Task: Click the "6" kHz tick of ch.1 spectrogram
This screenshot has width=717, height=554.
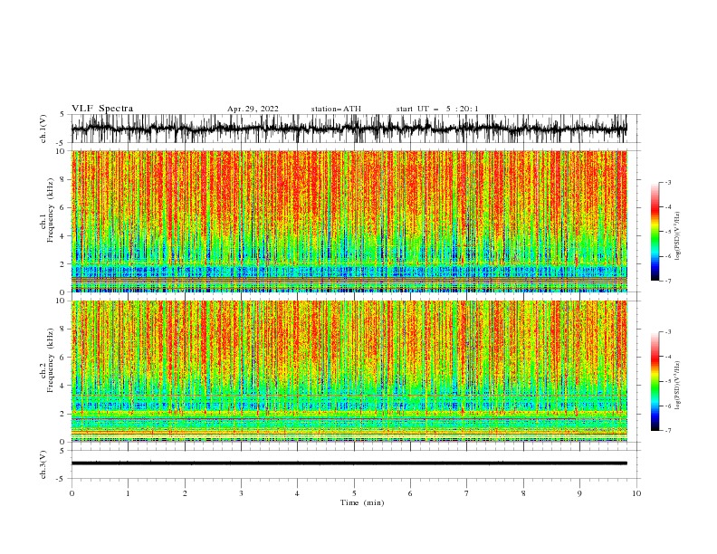Action: pos(62,207)
